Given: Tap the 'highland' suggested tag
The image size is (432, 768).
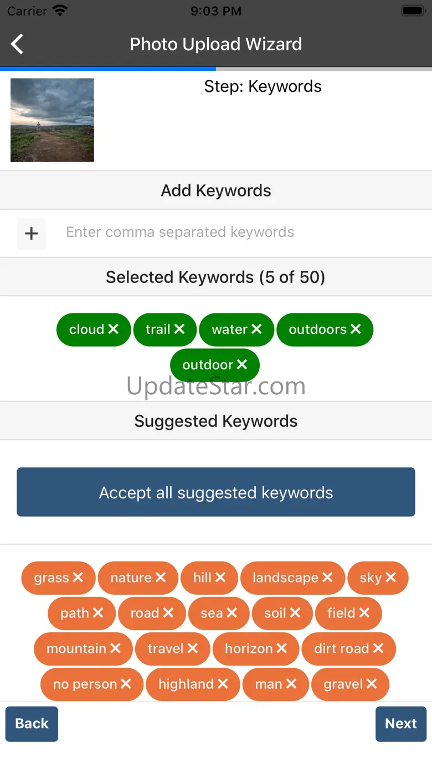Looking at the screenshot, I should [x=186, y=684].
